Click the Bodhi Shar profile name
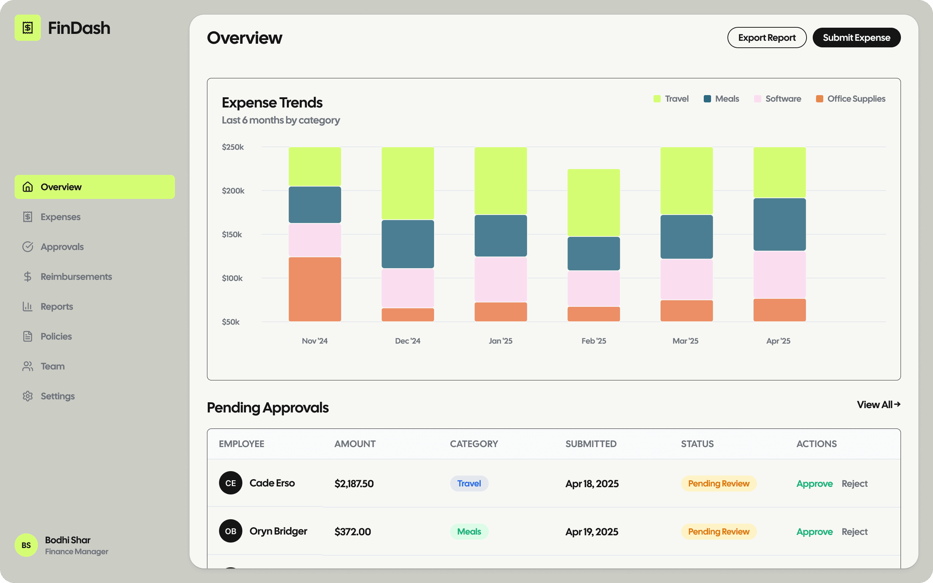This screenshot has height=583, width=933. (67, 540)
